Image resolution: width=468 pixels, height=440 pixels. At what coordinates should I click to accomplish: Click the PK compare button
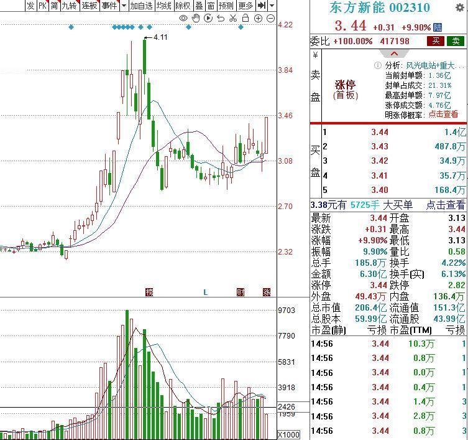pyautogui.click(x=43, y=6)
